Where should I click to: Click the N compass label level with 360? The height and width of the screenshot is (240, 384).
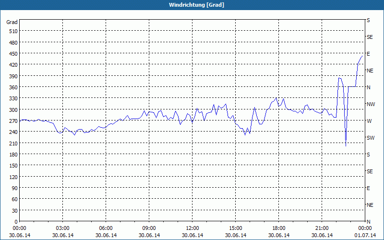[x=369, y=87]
